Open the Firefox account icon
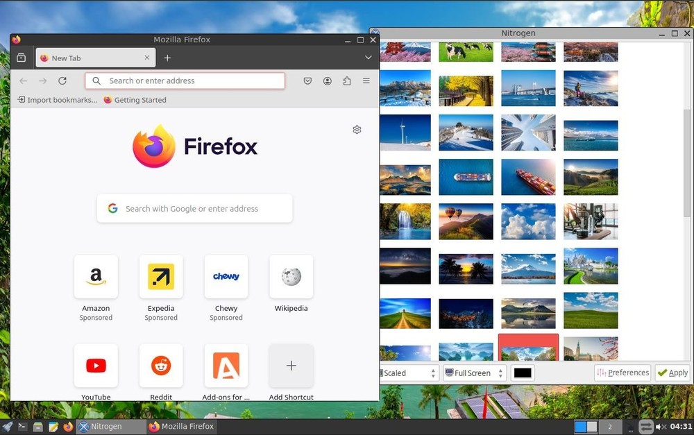694x435 pixels. click(x=327, y=80)
